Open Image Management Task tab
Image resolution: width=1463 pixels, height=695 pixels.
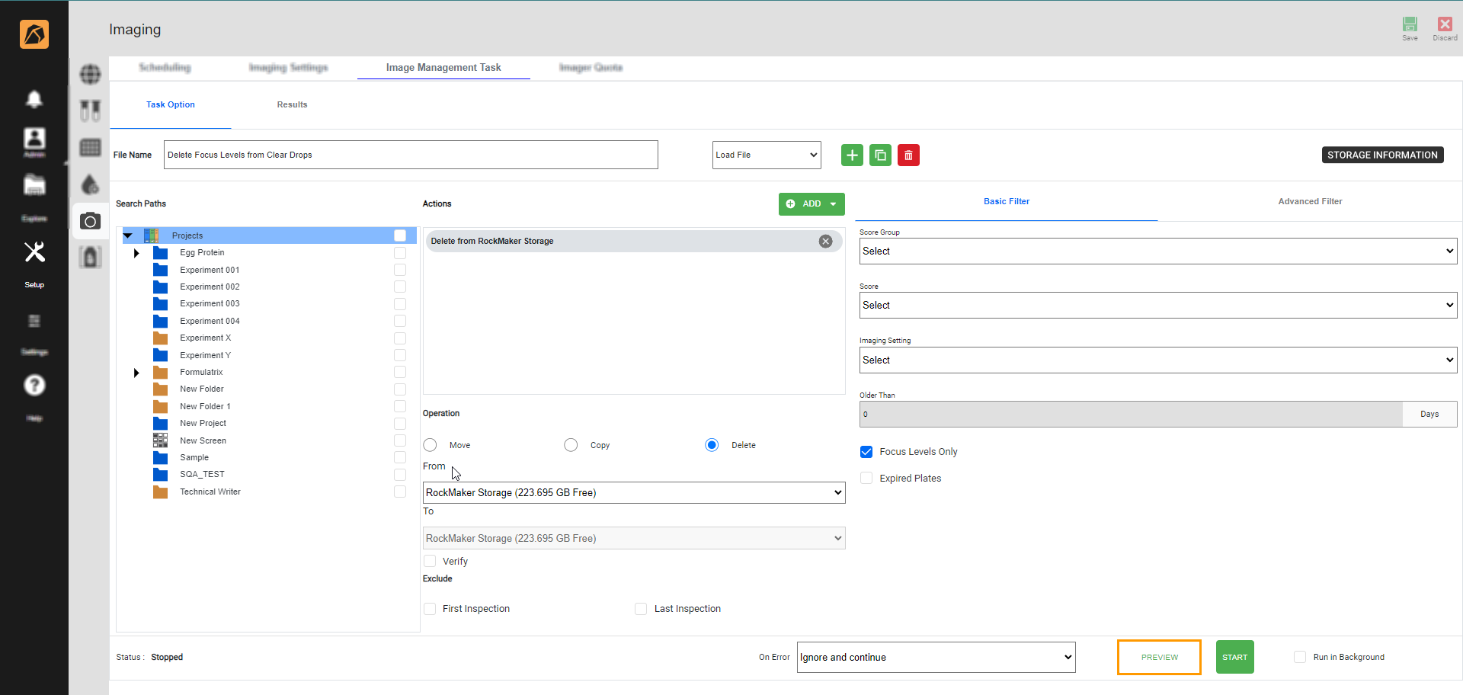tap(443, 67)
